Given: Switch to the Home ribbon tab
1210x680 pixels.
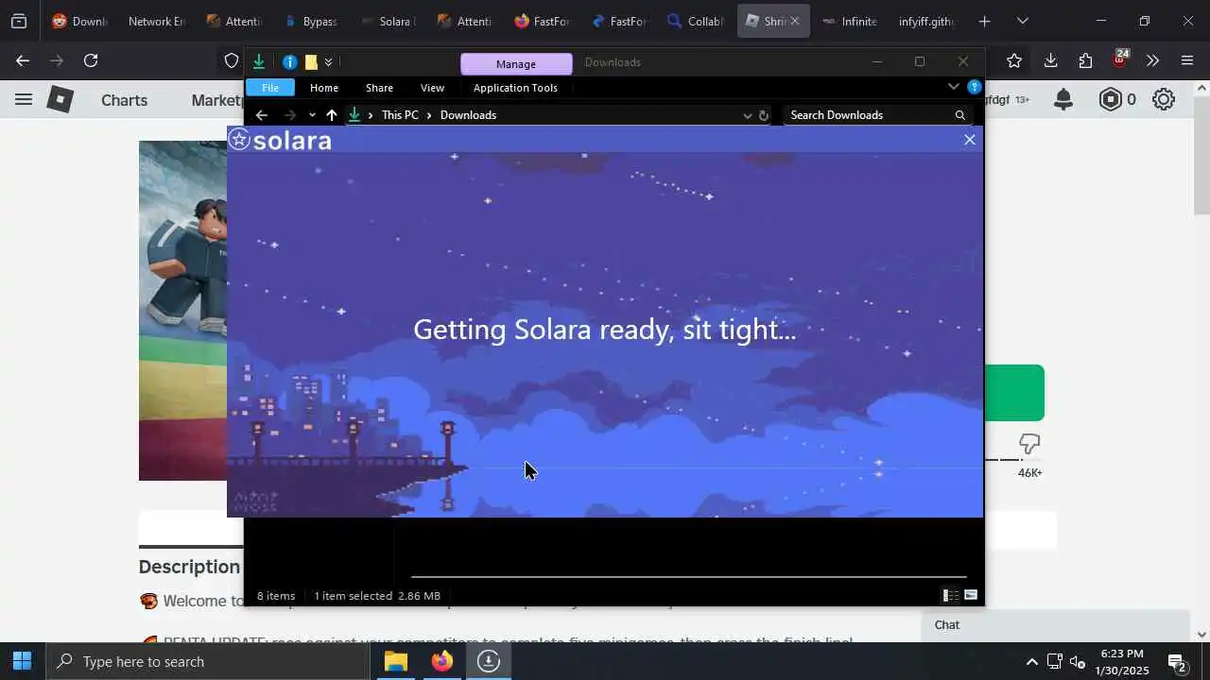Looking at the screenshot, I should point(323,88).
